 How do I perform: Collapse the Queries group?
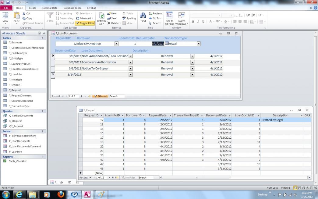coord(42,111)
